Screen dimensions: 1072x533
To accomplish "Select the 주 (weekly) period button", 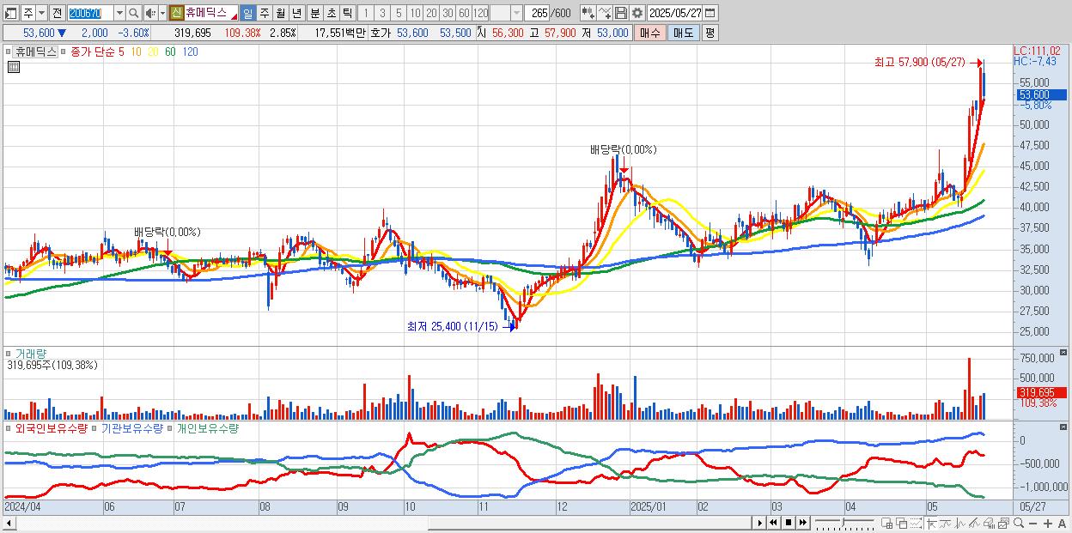I will click(x=264, y=13).
